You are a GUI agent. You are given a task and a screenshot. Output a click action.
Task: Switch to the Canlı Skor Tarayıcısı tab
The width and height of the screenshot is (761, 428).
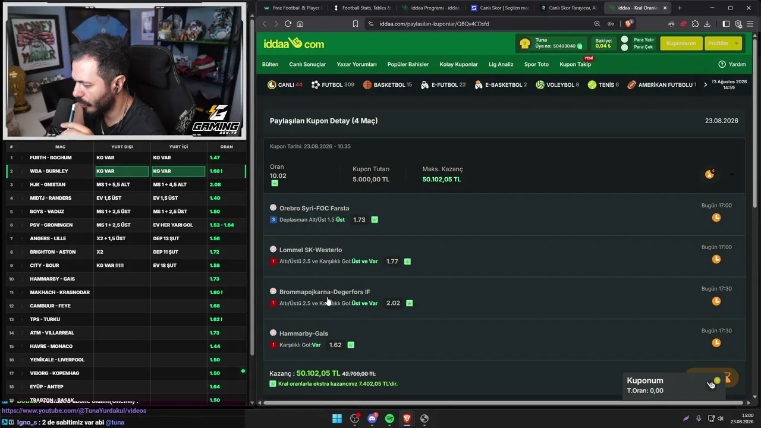(x=568, y=8)
